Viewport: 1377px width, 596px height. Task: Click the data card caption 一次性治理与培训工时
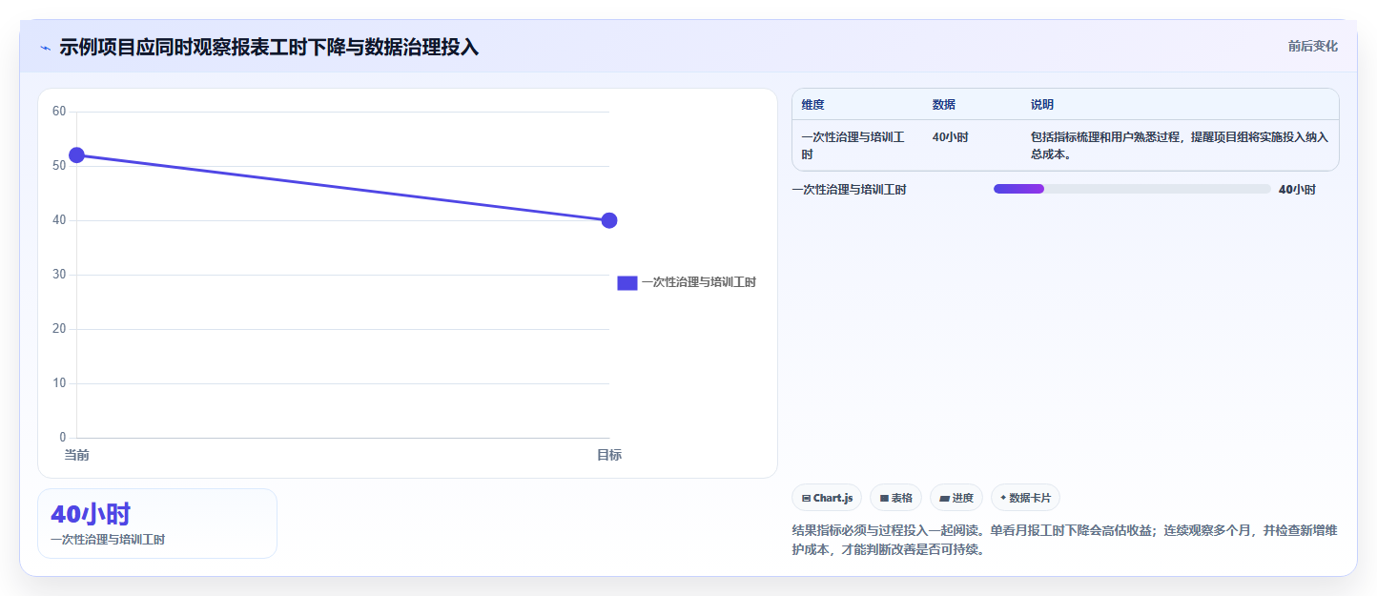pos(108,540)
